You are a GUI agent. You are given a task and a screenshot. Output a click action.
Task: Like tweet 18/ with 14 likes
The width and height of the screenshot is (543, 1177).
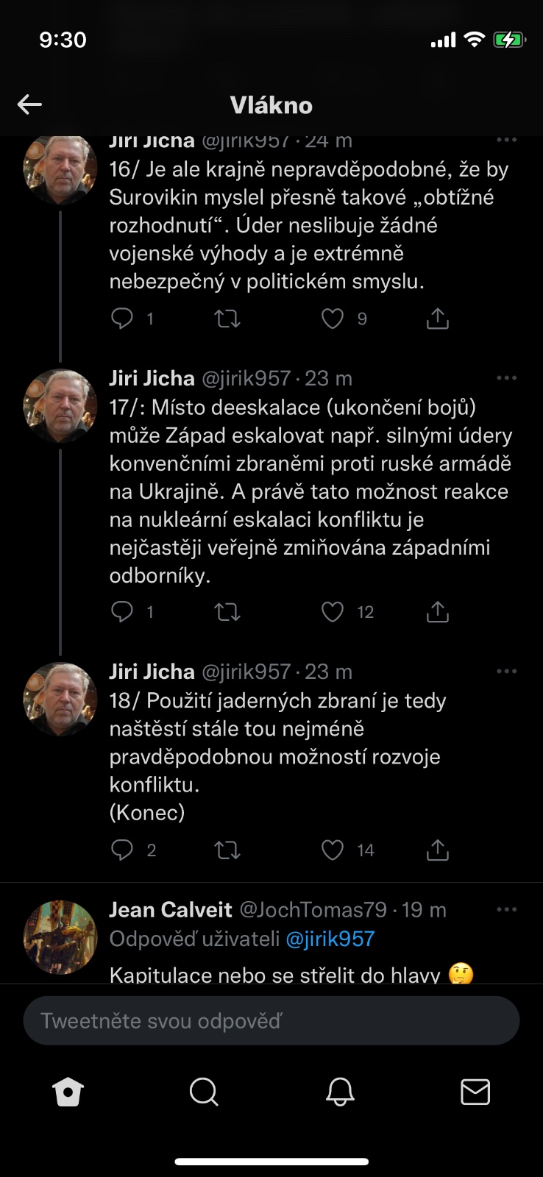(333, 850)
